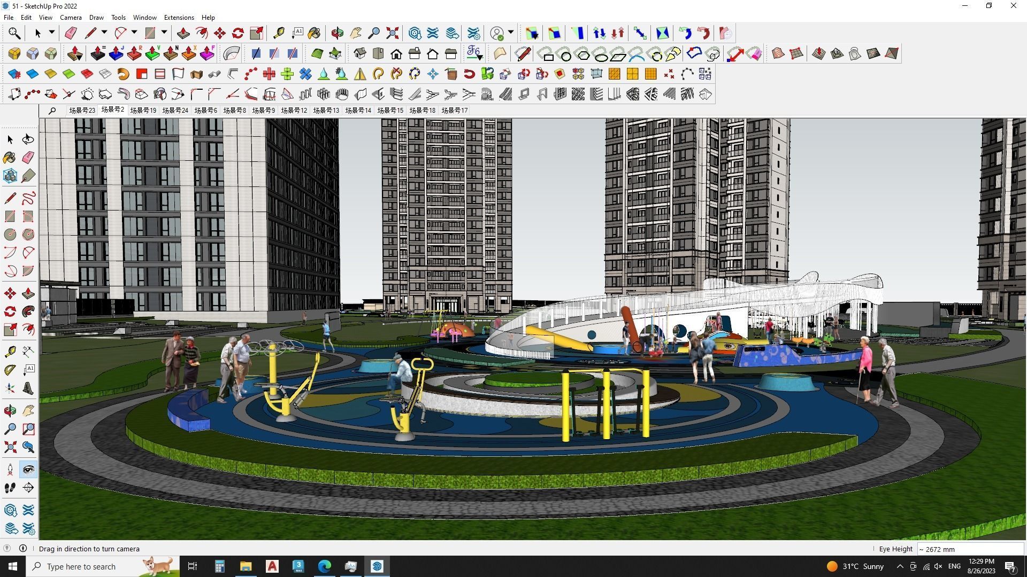This screenshot has height=577, width=1027.
Task: Open Search SketchUp from top toolbar
Action: (14, 34)
